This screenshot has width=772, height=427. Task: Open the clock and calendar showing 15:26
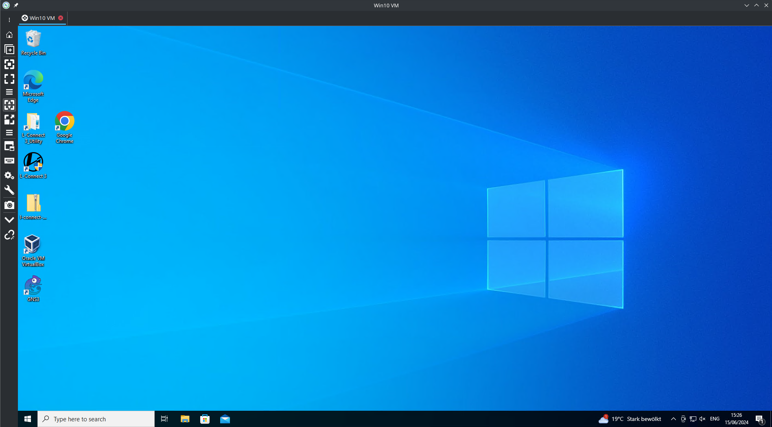737,419
